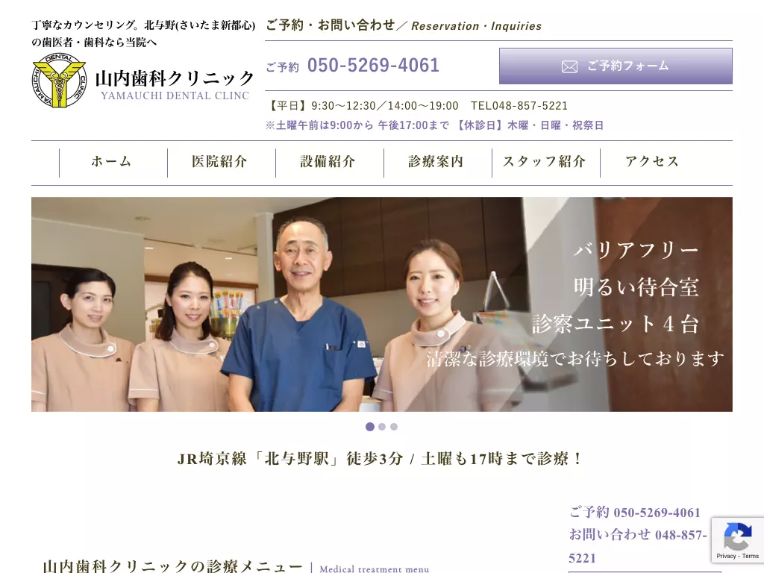764x573 pixels.
Task: Click the header phone number 050-5269-4061
Action: tap(373, 66)
